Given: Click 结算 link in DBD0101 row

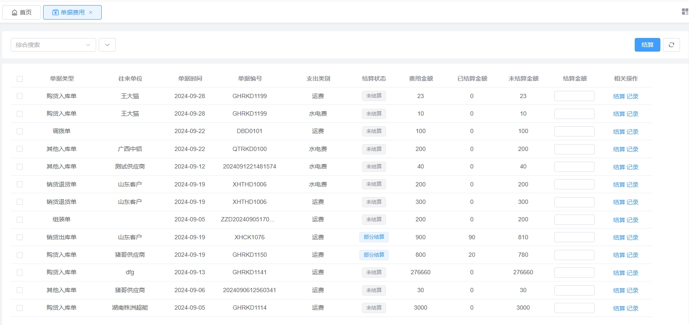Looking at the screenshot, I should (619, 132).
